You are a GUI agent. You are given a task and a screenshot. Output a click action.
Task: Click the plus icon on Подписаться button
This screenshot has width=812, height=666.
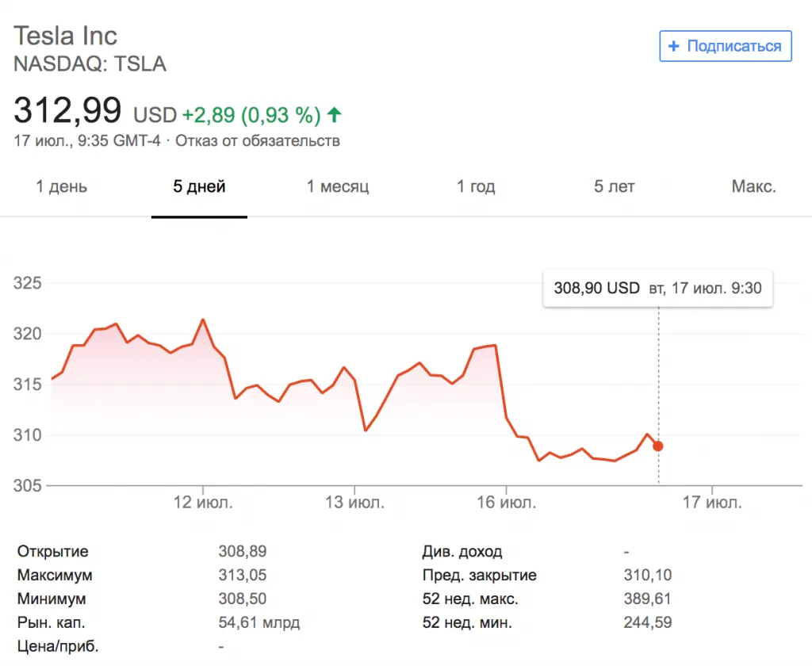point(674,46)
